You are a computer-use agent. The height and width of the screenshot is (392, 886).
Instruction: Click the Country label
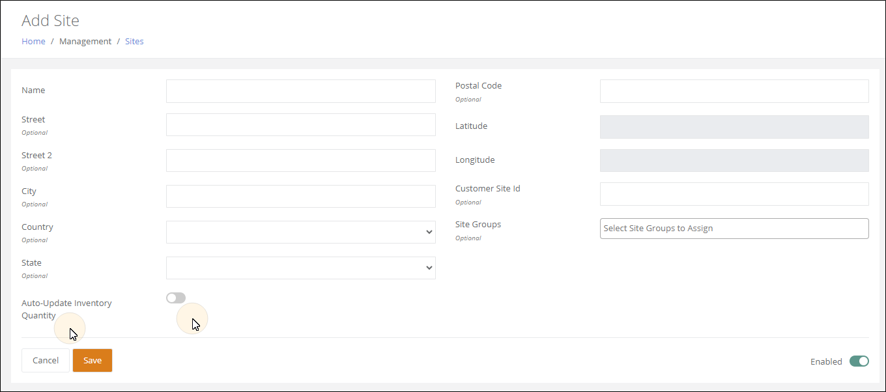click(37, 227)
